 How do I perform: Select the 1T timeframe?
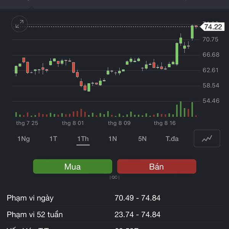click(53, 139)
